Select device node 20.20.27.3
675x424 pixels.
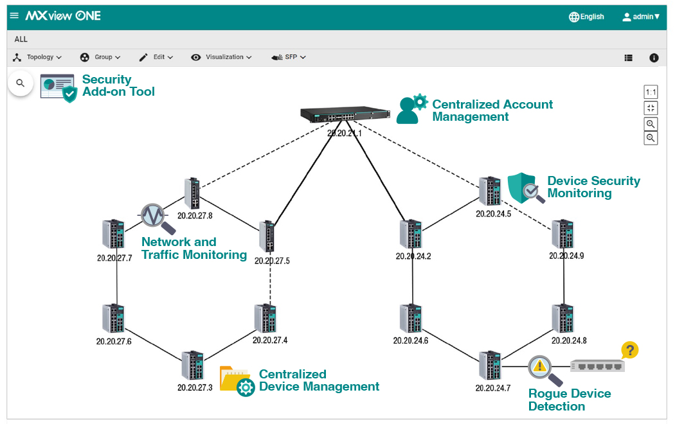(194, 366)
